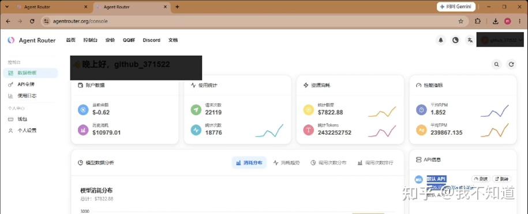Viewport: 528px width, 214px height.
Task: Click the 2432252752 tokens value
Action: point(334,133)
